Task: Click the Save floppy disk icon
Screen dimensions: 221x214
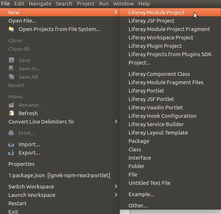Action: [x=11, y=60]
